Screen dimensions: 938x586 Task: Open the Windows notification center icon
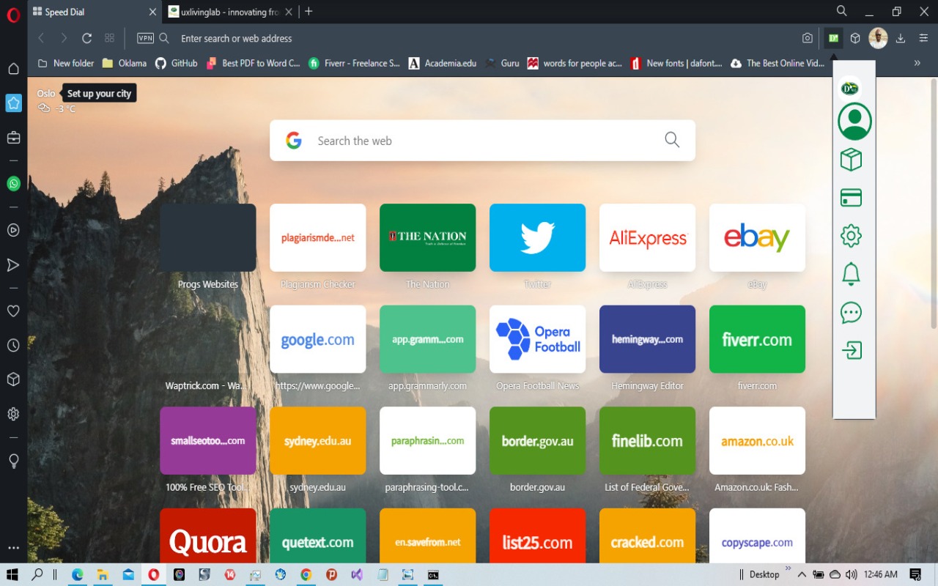click(x=915, y=574)
